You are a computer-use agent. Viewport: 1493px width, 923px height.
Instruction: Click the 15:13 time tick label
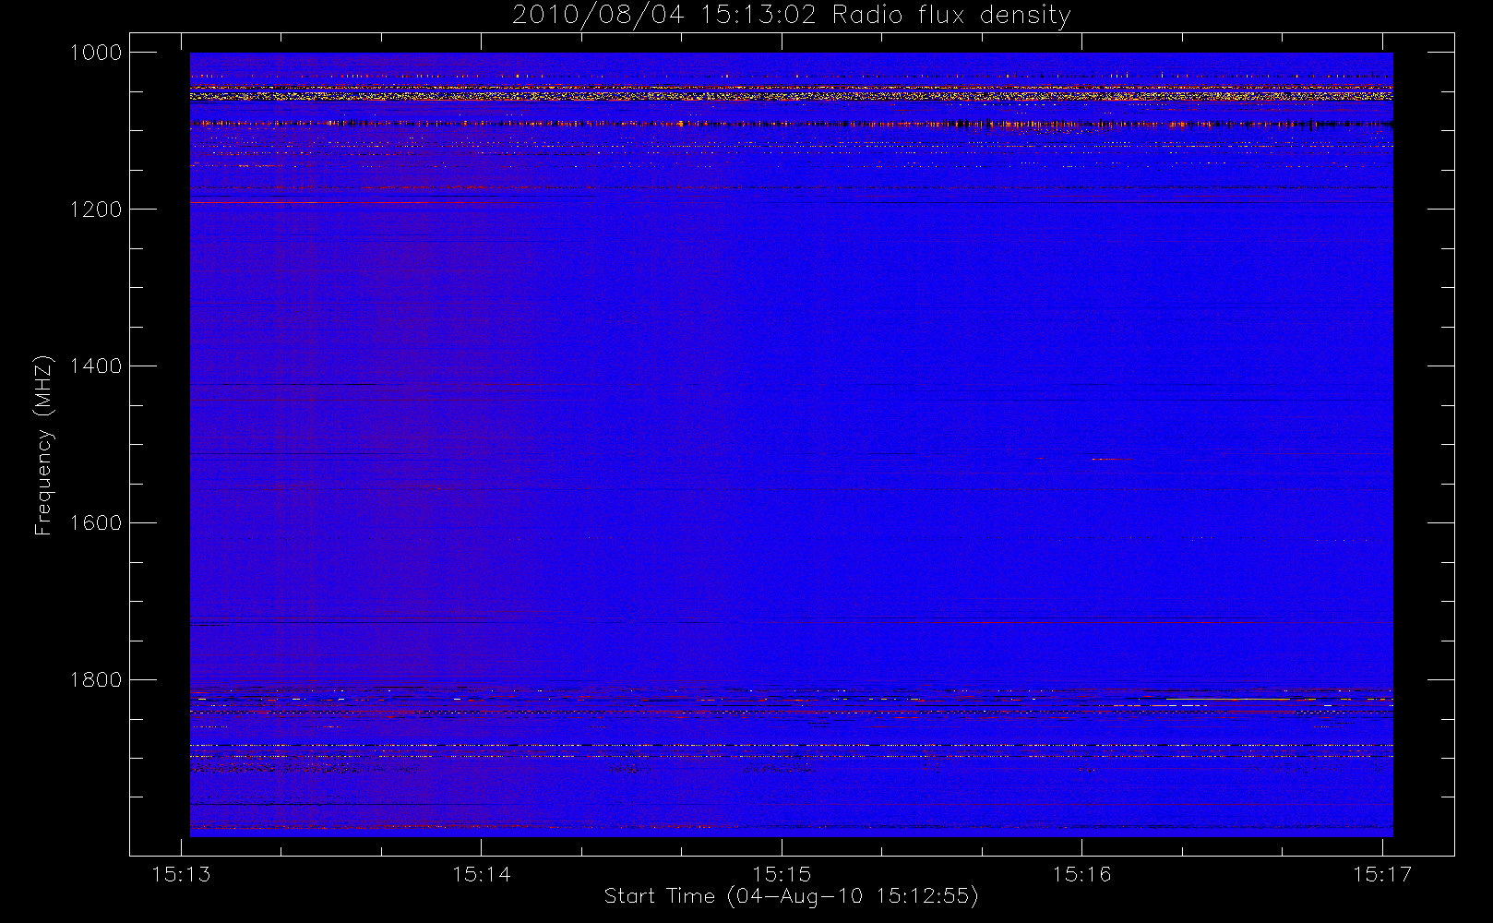tap(182, 874)
